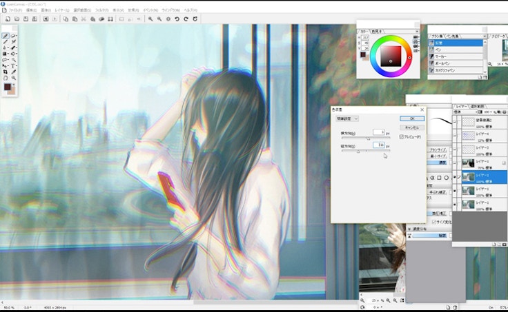Select the pen tool in the toolbox
The width and height of the screenshot is (508, 312).
click(6, 36)
